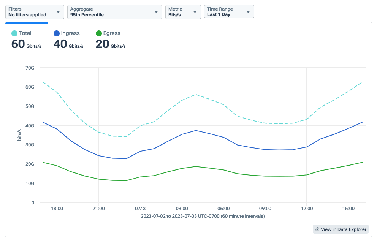Click the blue highlighted tab bar above legend

[x=26, y=23]
